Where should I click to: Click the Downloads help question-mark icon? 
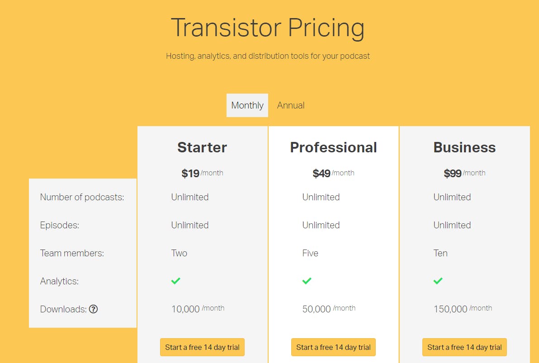(93, 309)
